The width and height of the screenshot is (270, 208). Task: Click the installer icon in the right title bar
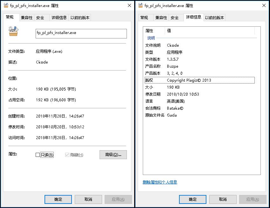coord(141,5)
